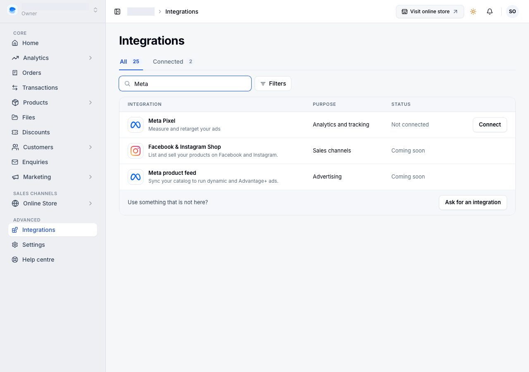Connect the Meta Pixel integration
529x372 pixels.
pyautogui.click(x=490, y=125)
